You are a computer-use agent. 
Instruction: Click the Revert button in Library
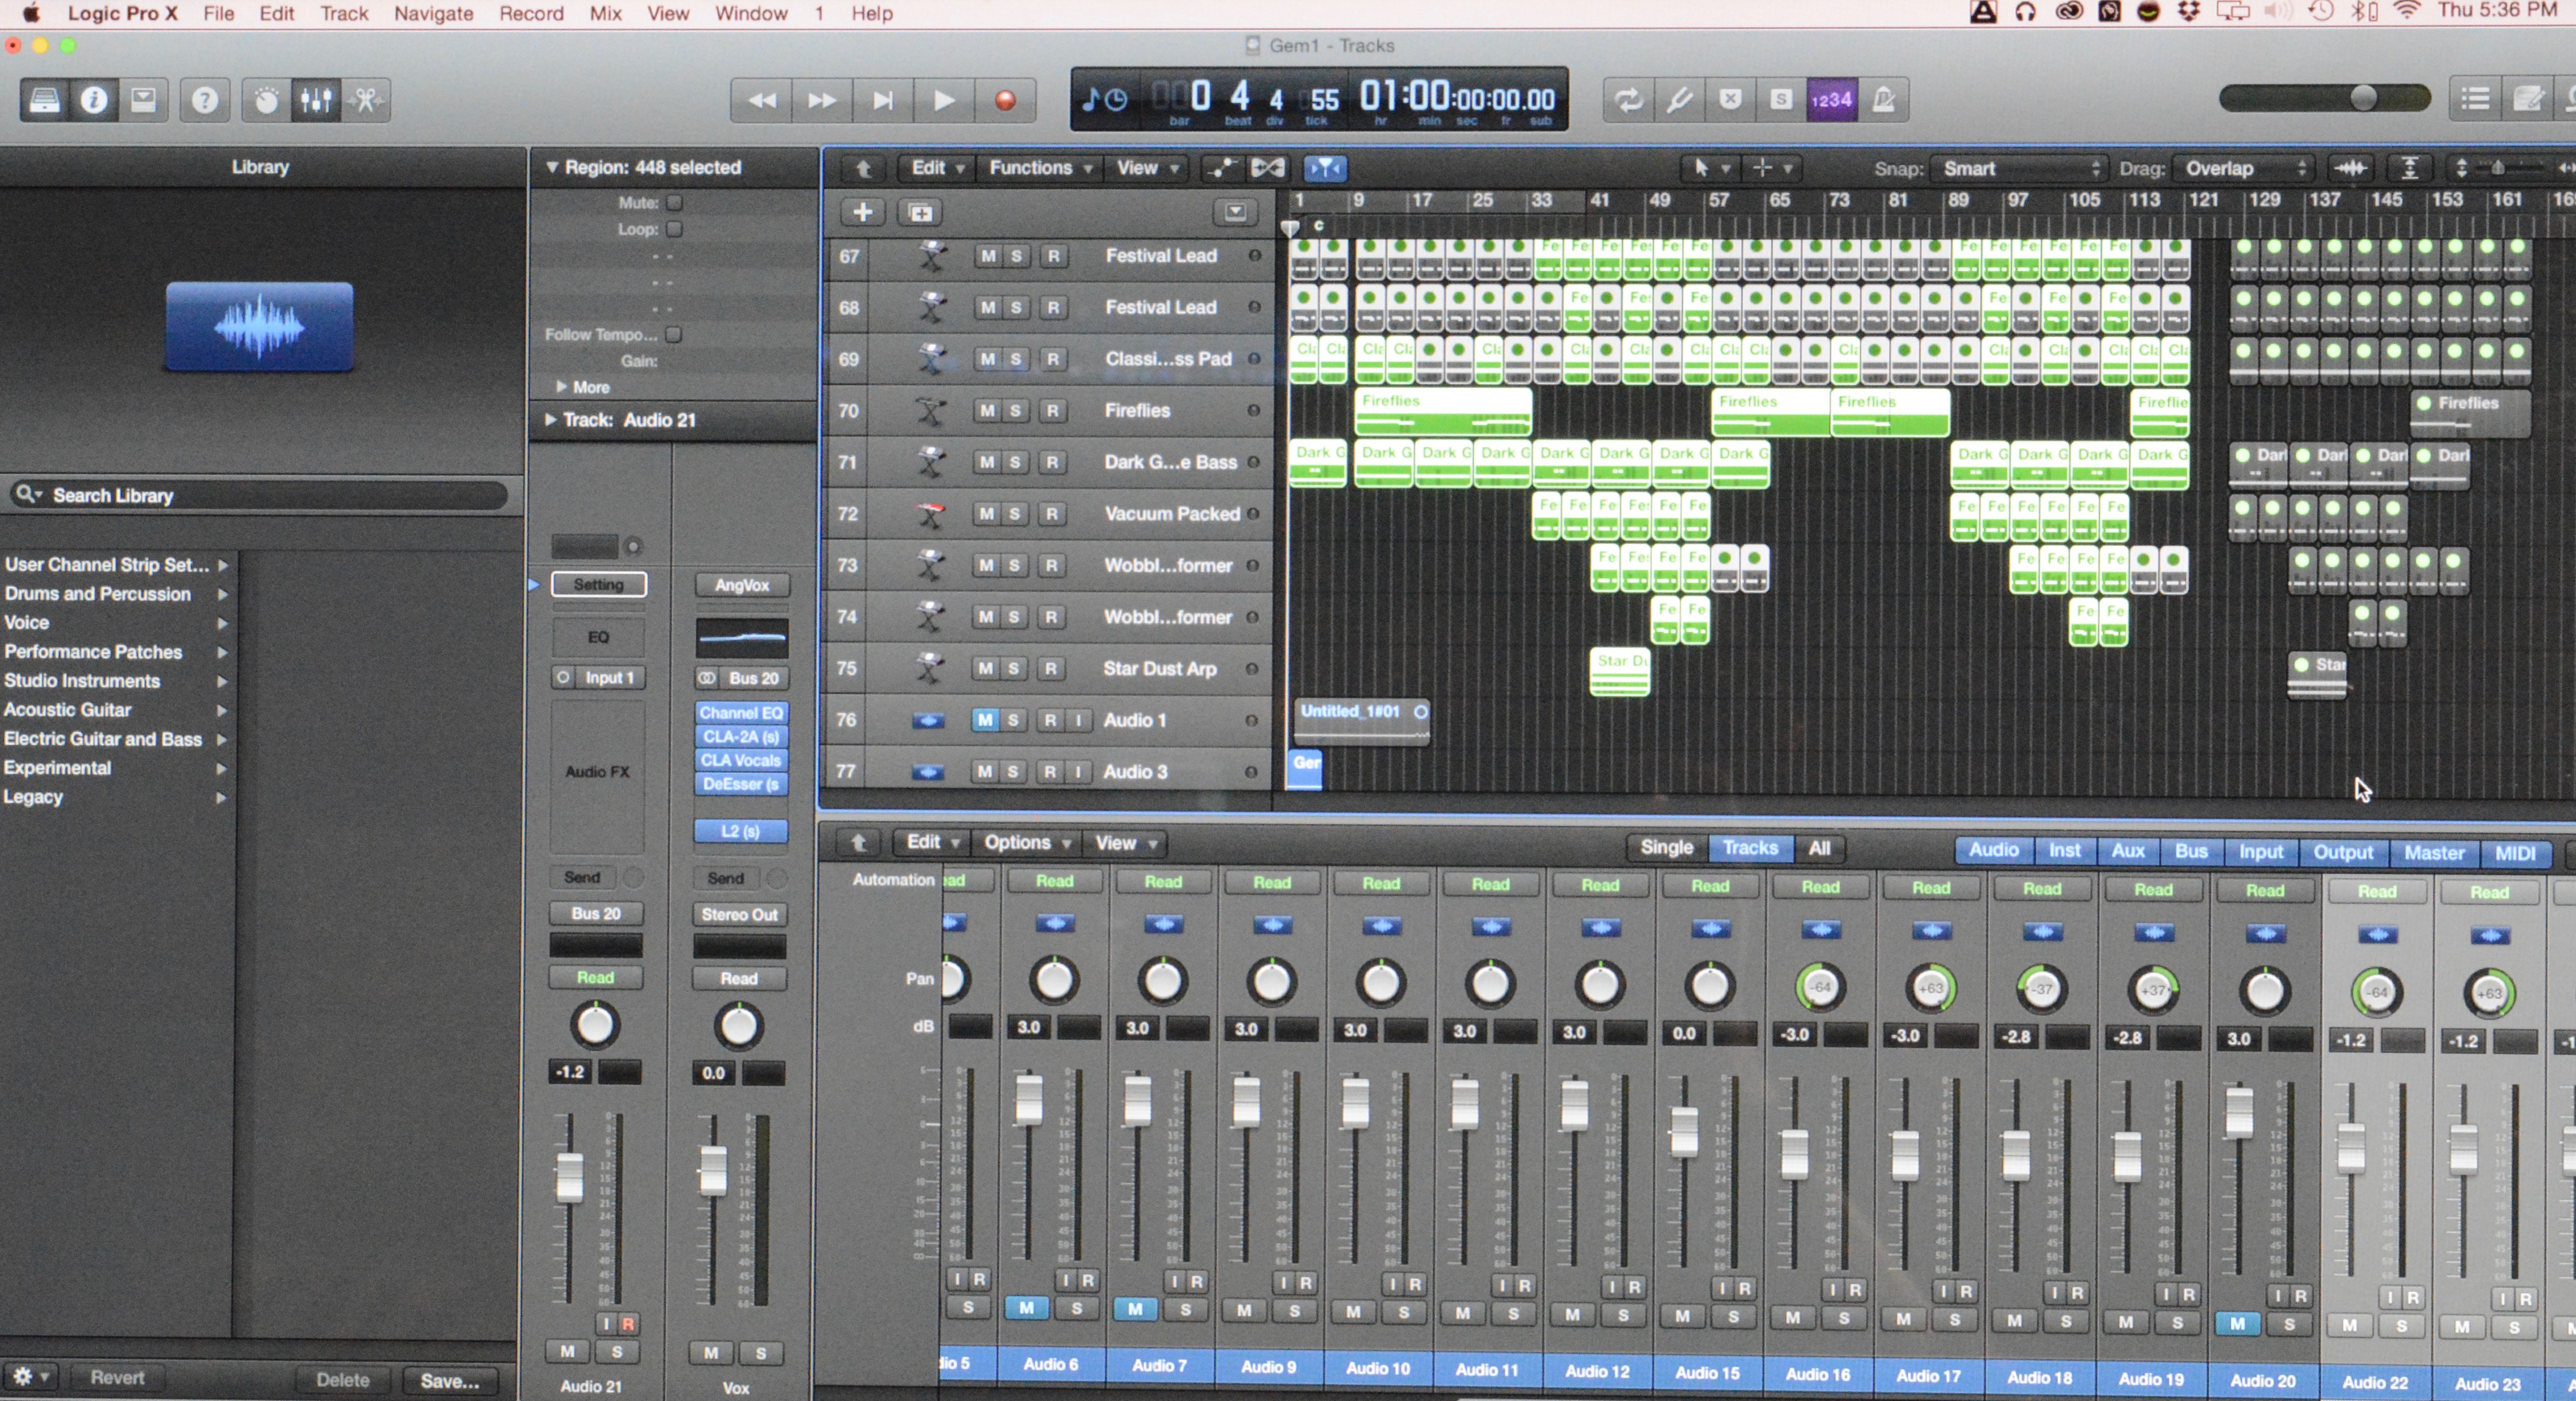[x=117, y=1378]
